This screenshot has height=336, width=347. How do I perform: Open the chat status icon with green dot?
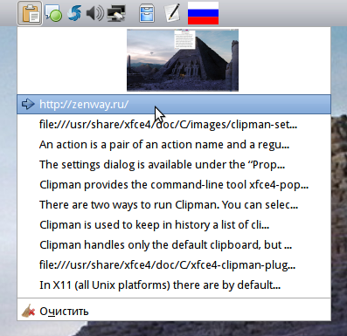click(x=53, y=13)
